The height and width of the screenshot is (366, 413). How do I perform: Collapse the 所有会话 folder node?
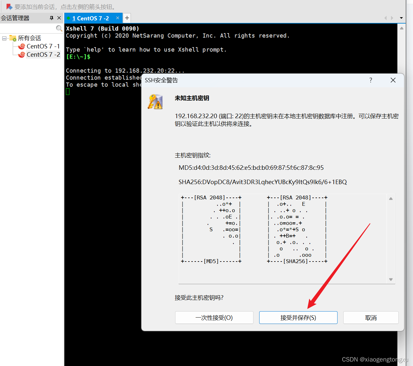(x=4, y=38)
